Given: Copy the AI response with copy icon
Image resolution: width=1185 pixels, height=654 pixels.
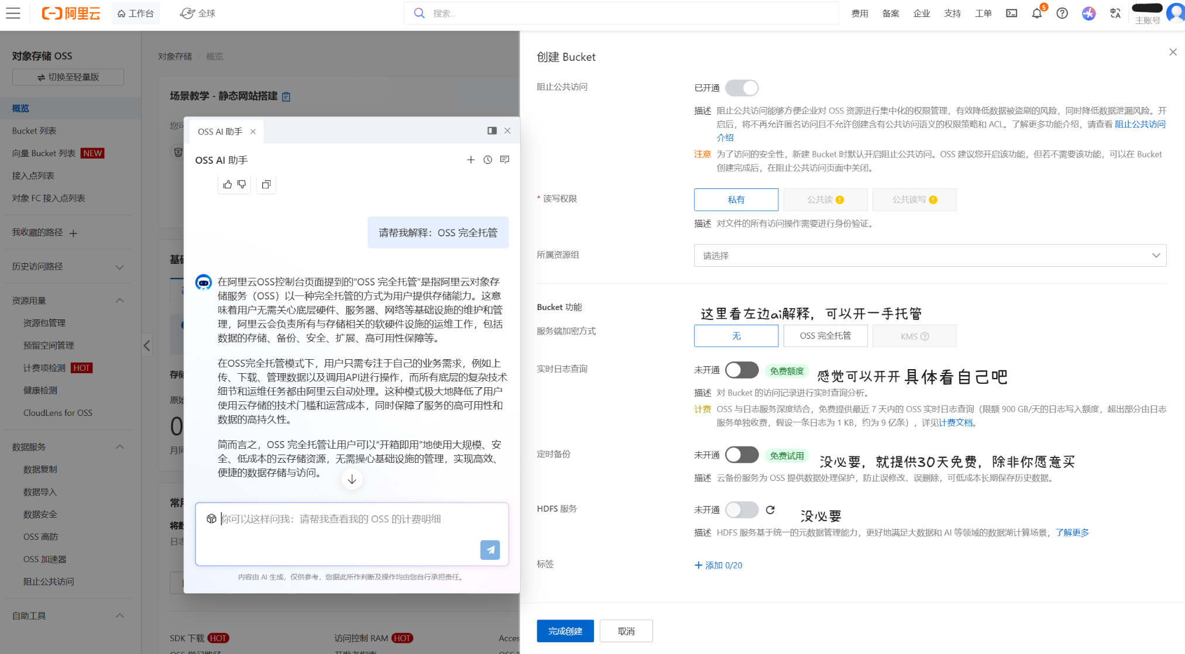Looking at the screenshot, I should (x=266, y=184).
